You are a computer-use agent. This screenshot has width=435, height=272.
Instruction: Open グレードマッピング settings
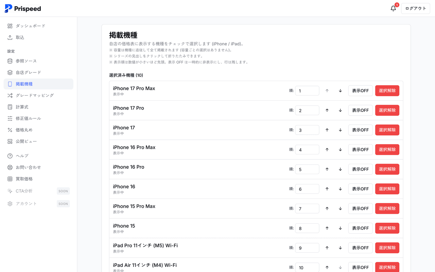click(x=38, y=96)
